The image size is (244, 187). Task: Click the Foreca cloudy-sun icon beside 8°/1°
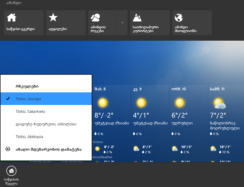(136, 149)
